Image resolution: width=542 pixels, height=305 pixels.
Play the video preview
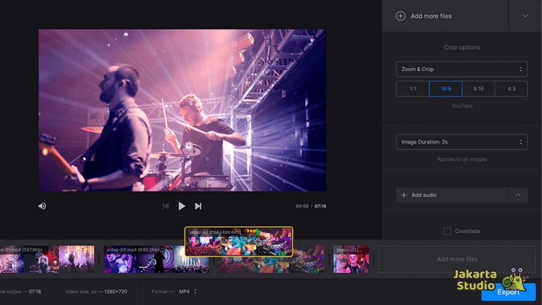(x=182, y=206)
